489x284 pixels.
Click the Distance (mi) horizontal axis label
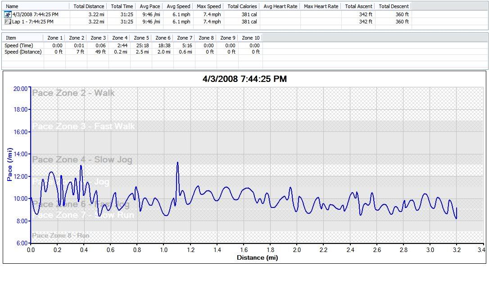[257, 258]
